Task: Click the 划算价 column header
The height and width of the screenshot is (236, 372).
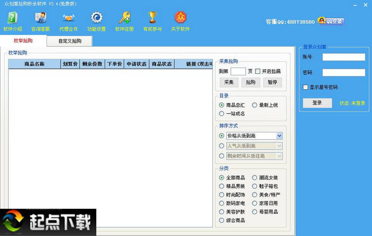Action: (70, 64)
